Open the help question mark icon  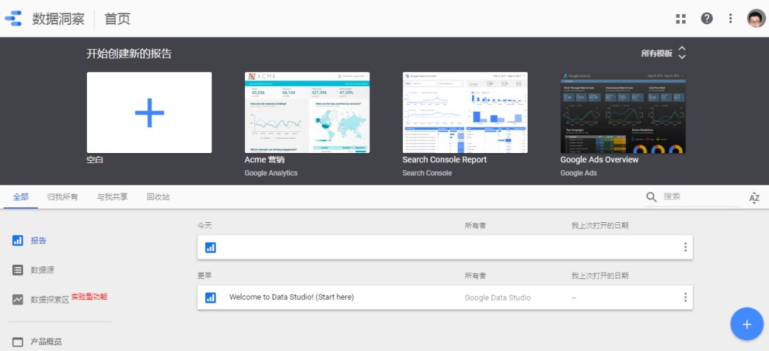(x=706, y=19)
